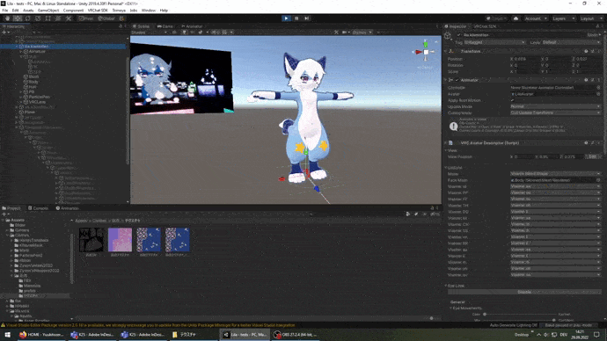
Task: Open the Tag dropdown in Inspector
Action: point(494,42)
